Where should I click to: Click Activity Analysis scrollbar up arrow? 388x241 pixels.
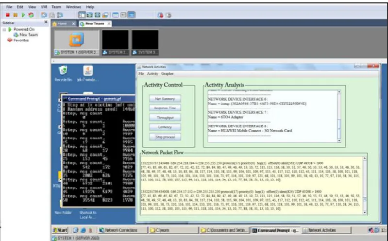click(x=339, y=92)
